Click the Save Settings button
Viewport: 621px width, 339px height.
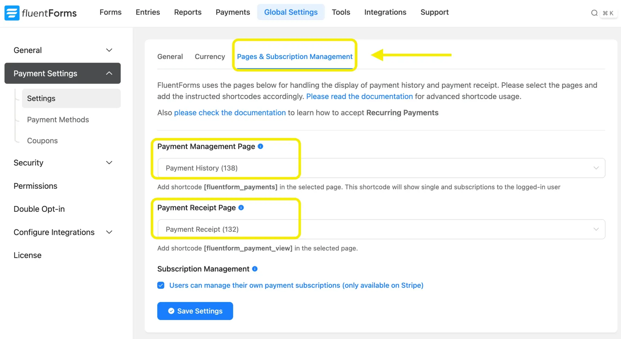click(195, 311)
